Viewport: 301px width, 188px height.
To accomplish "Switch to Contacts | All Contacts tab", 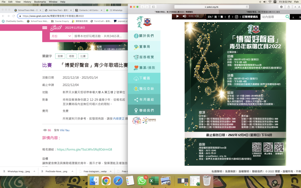I will pos(89,10).
